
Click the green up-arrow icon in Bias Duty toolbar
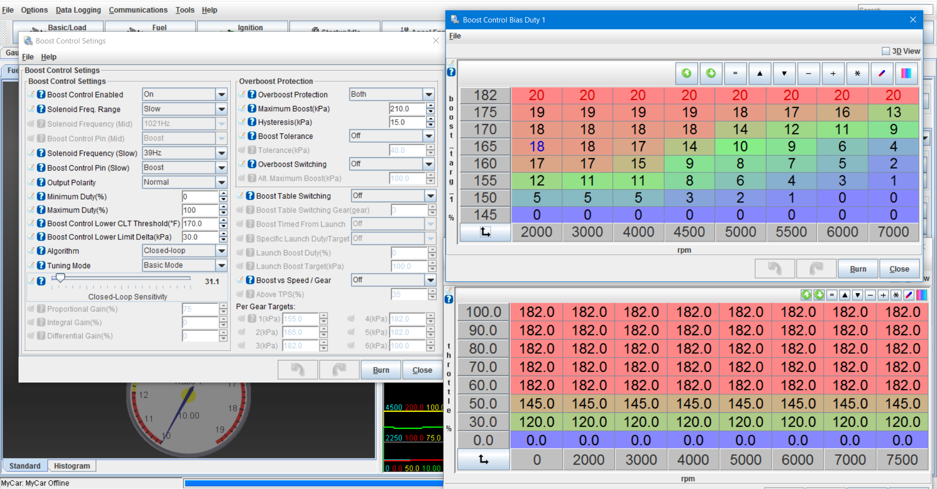click(x=687, y=73)
